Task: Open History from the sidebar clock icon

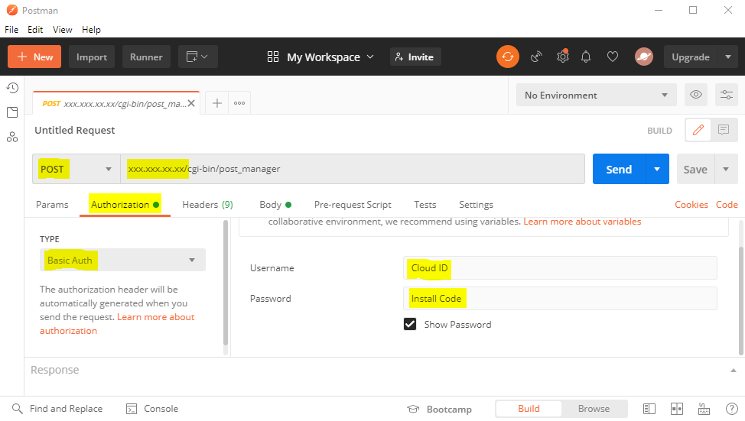Action: (12, 88)
